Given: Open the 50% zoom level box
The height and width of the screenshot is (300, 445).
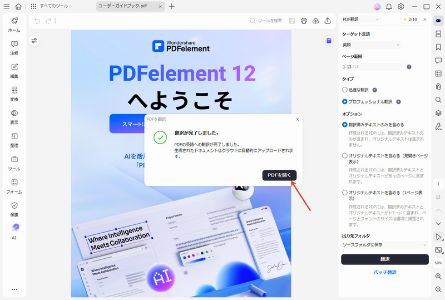Looking at the screenshot, I should coord(438,263).
